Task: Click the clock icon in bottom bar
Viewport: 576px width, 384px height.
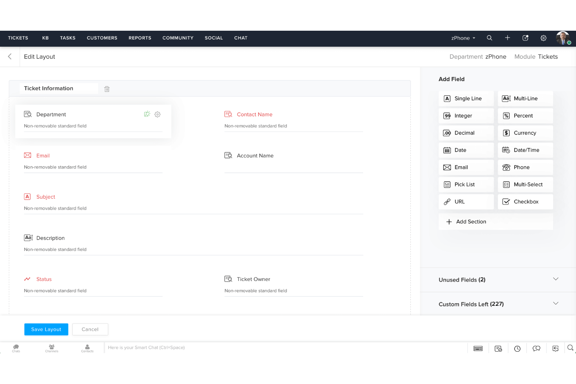Action: [x=517, y=349]
